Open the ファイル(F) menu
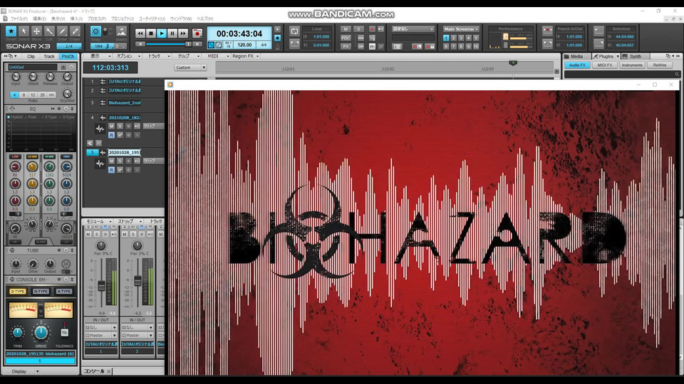Viewport: 684px width, 384px height. pyautogui.click(x=19, y=18)
